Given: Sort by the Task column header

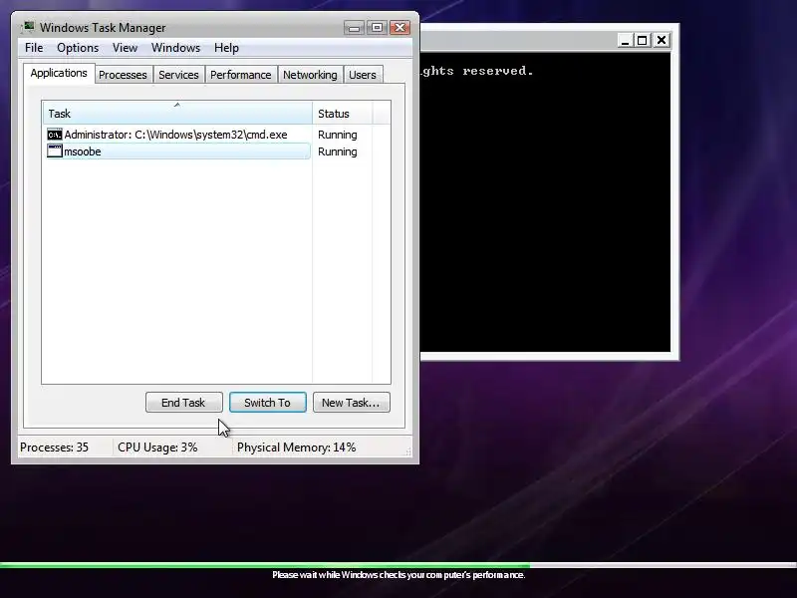Looking at the screenshot, I should [x=177, y=114].
